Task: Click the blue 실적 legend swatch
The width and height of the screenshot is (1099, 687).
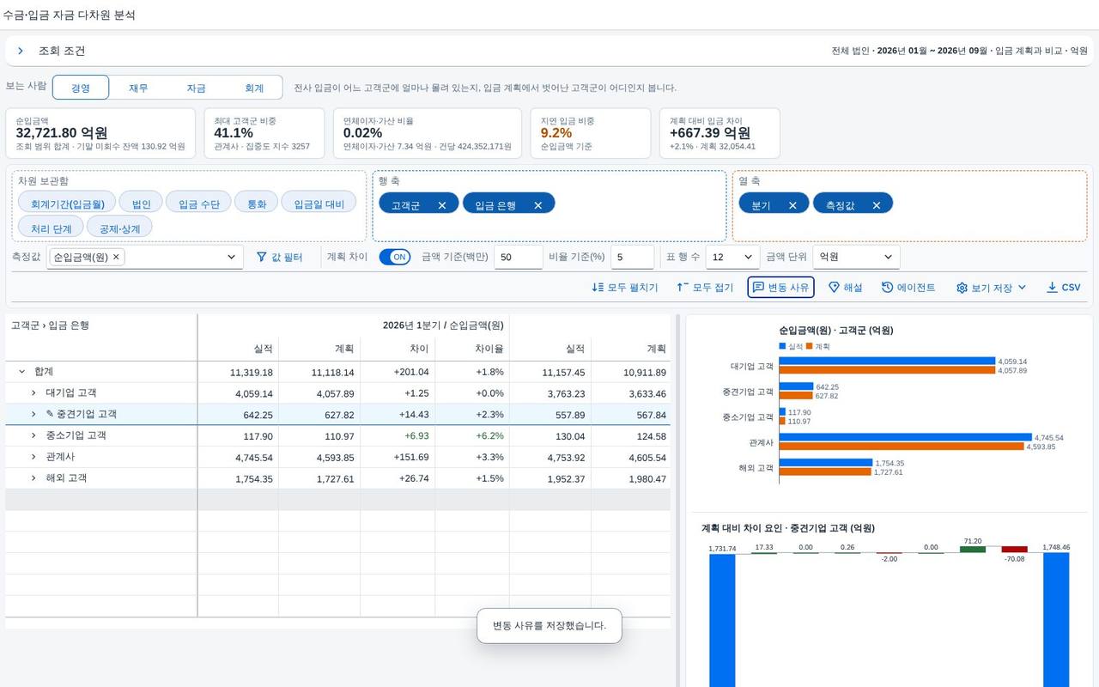Action: click(x=782, y=346)
